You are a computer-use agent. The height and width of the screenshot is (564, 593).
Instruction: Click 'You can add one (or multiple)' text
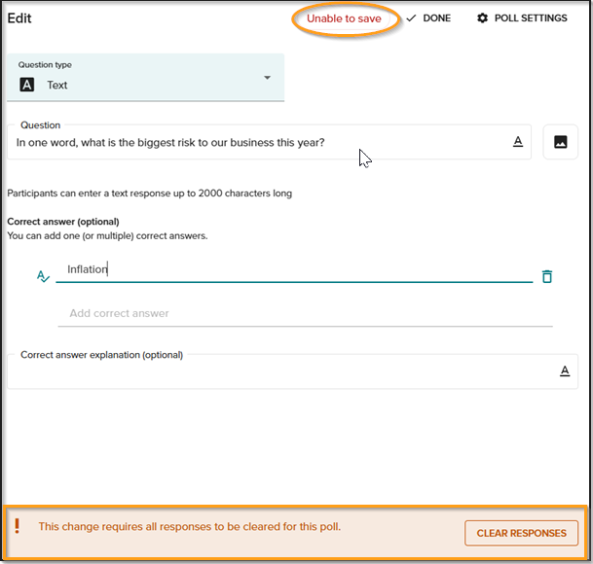(107, 235)
